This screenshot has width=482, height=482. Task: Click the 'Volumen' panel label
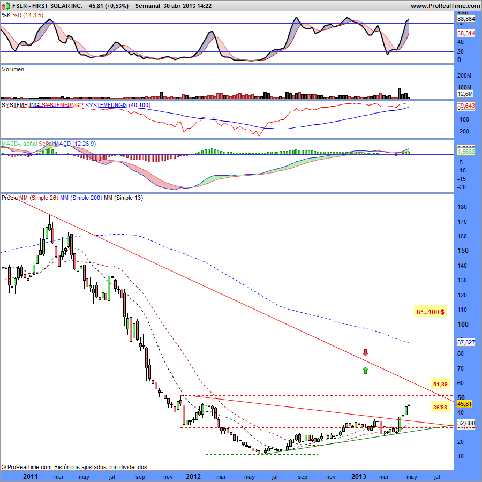point(13,69)
